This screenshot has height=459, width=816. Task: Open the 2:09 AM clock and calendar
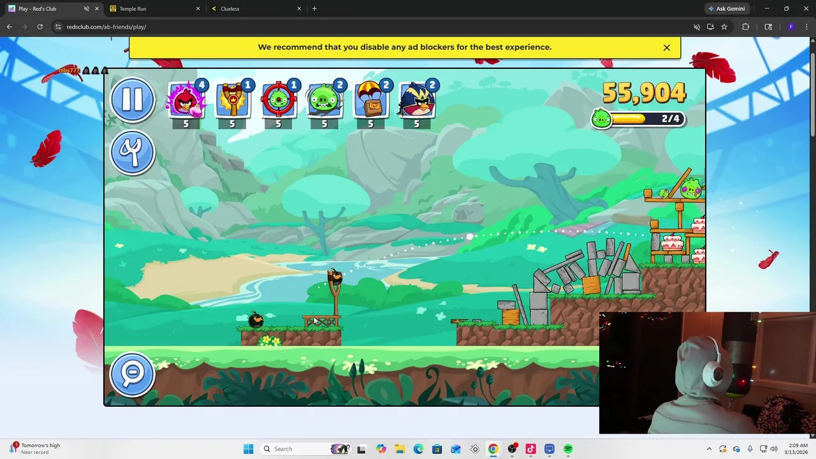pos(796,449)
